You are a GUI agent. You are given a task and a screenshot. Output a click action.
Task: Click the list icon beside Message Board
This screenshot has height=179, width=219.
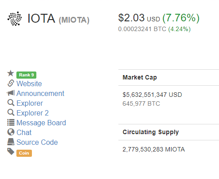coord(11,123)
